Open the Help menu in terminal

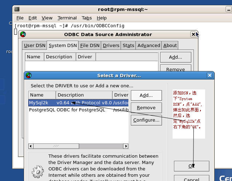101,18
